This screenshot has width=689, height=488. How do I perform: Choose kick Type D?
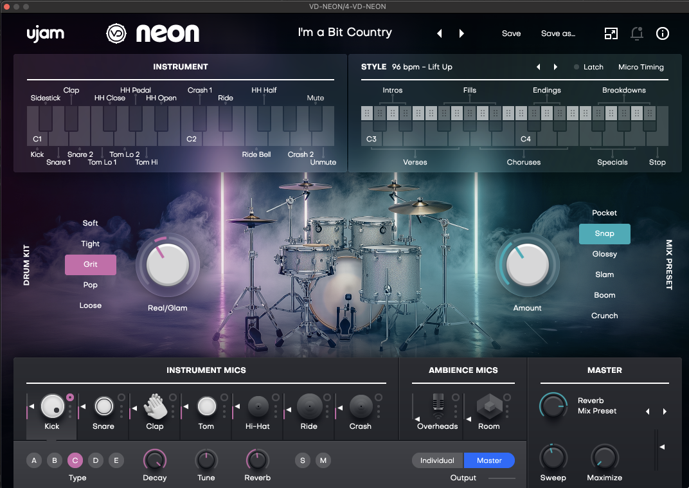click(x=96, y=460)
